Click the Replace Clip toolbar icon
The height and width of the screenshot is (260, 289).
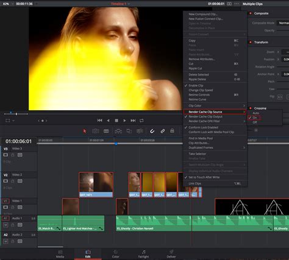(140, 131)
